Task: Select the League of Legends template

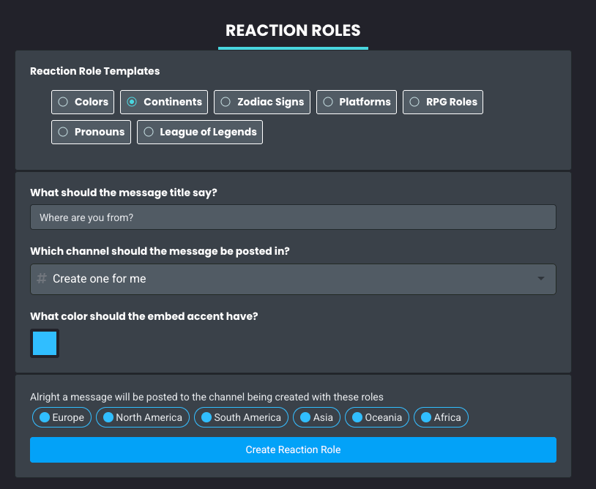Action: [149, 132]
